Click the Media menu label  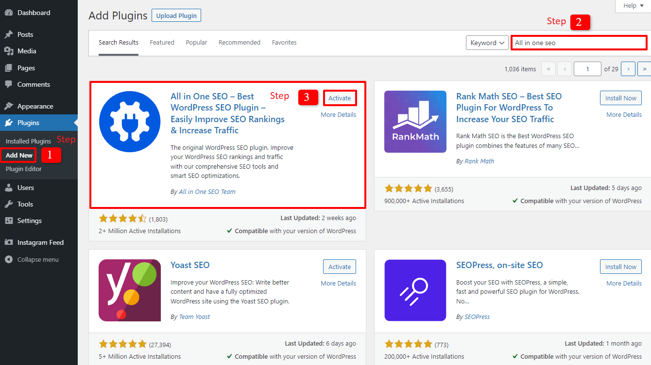pos(27,51)
